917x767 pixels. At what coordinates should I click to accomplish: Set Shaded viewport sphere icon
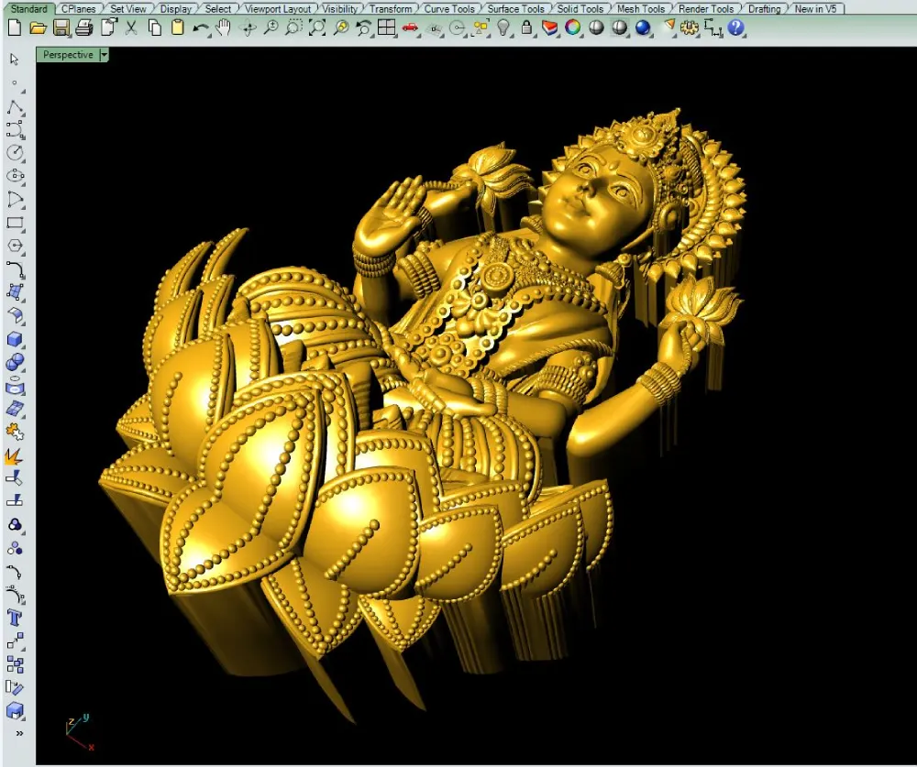tap(596, 27)
